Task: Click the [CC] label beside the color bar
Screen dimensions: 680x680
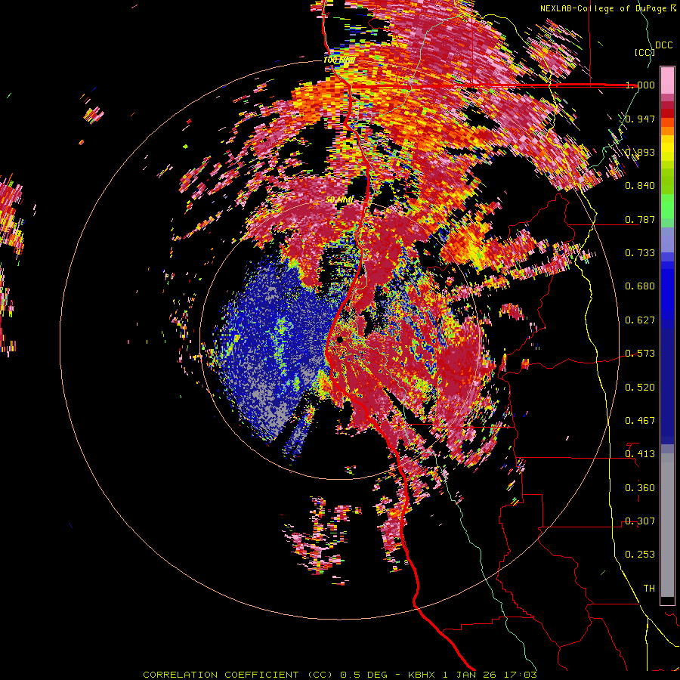Action: tap(644, 52)
